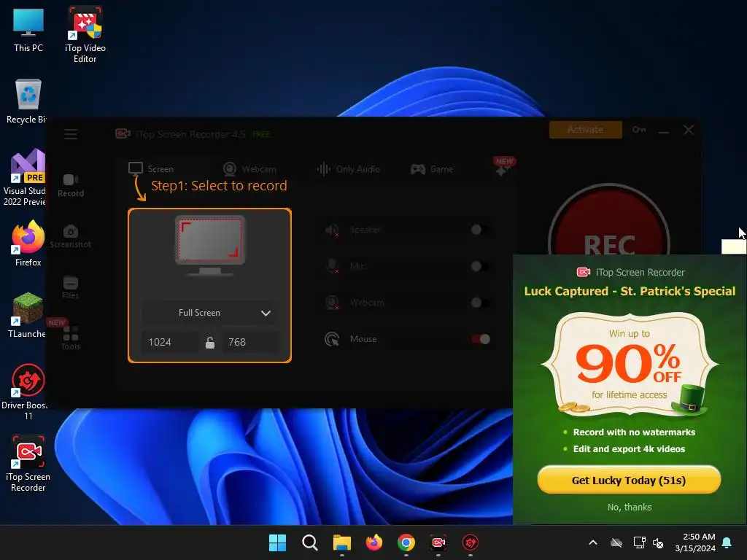
Task: Click the Mic icon in settings
Action: (332, 265)
